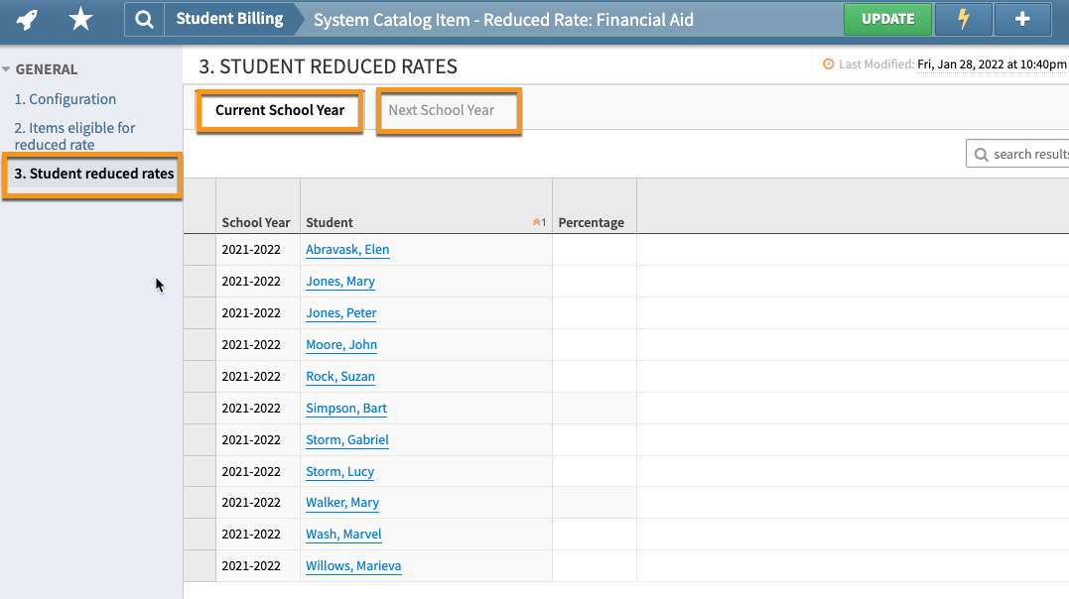Open Items eligible for reduced rate section
This screenshot has height=599, width=1069.
(73, 136)
